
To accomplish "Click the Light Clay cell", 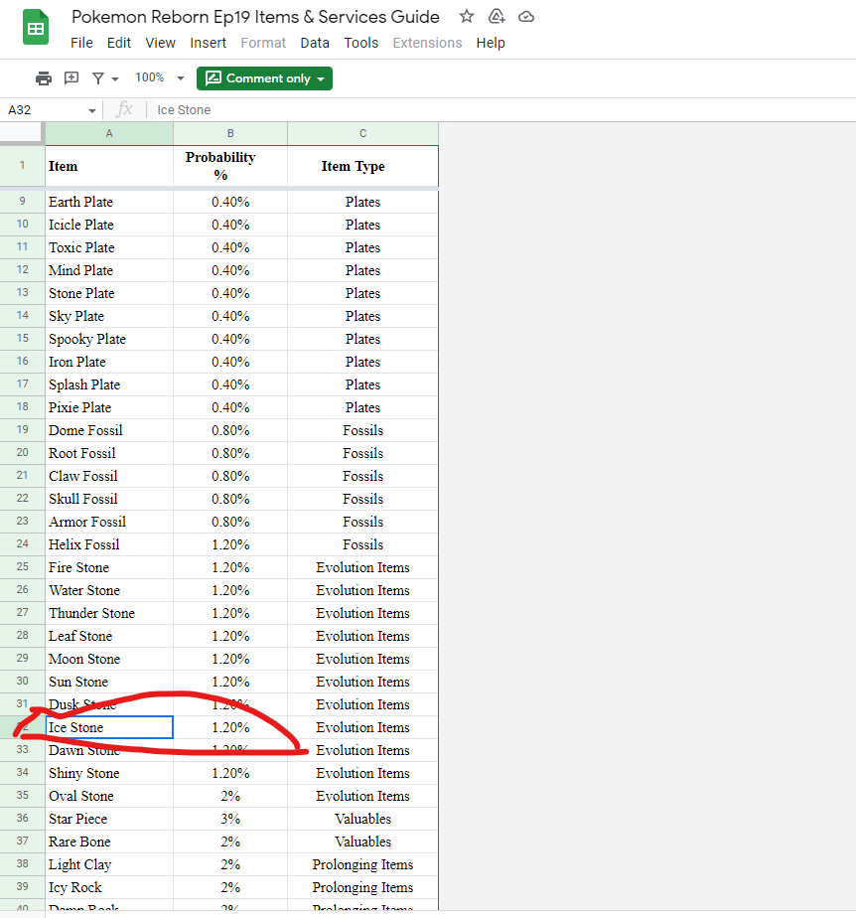I will click(x=109, y=864).
